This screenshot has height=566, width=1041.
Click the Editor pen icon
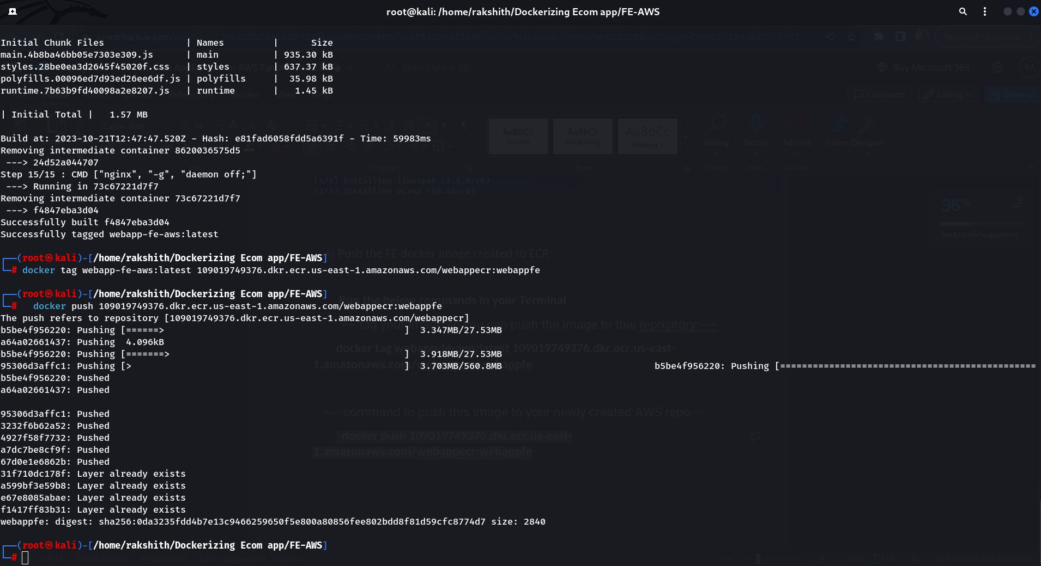tap(837, 125)
